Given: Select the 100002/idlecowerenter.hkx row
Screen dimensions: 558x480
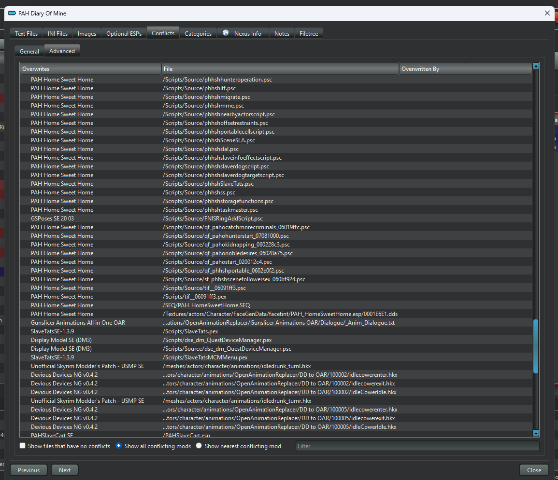Looking at the screenshot, I should click(276, 375).
